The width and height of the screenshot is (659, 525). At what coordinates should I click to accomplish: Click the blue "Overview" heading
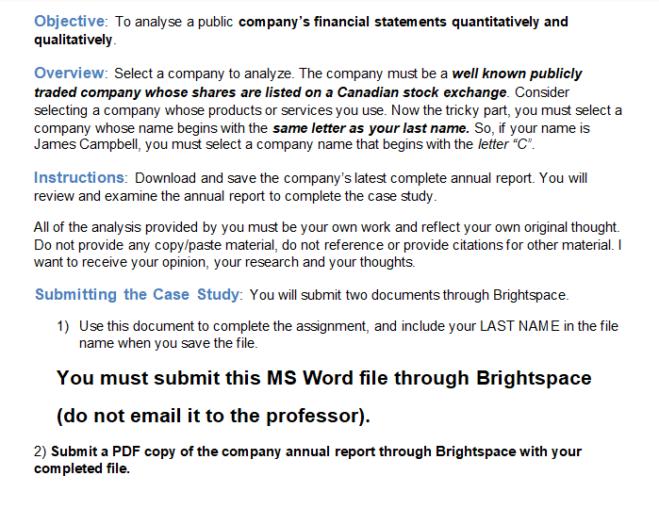click(x=70, y=74)
